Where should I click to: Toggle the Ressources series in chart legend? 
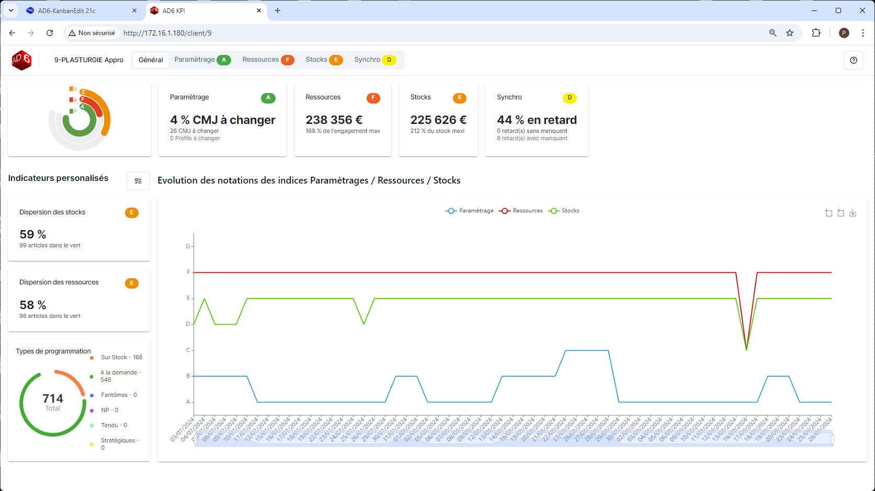(x=521, y=211)
